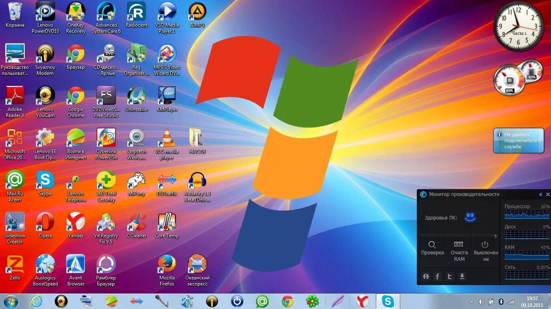Viewport: 551px width, 309px height.
Task: Select the Svyaznoy Modem shortcut
Action: coord(45,60)
